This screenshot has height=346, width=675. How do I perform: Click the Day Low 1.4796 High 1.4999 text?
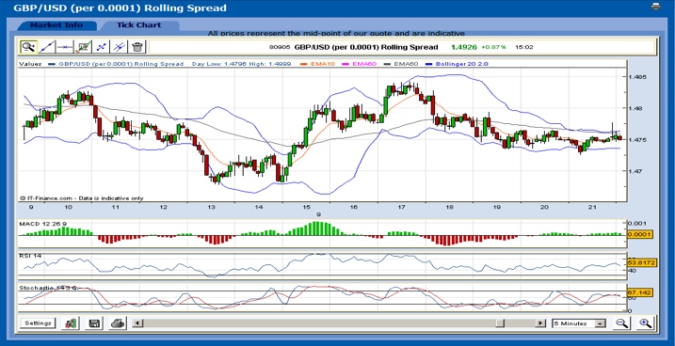(242, 64)
